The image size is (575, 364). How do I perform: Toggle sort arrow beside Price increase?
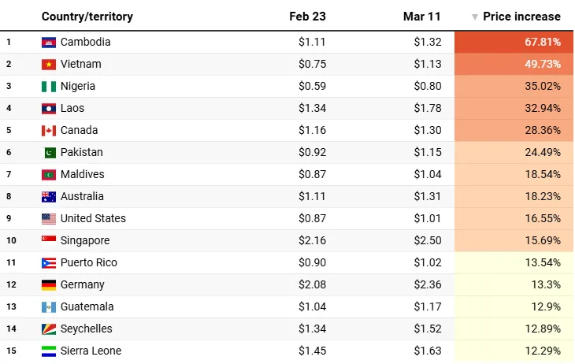474,17
